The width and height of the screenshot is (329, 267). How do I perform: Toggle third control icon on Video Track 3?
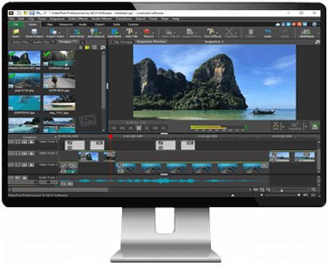[24, 141]
